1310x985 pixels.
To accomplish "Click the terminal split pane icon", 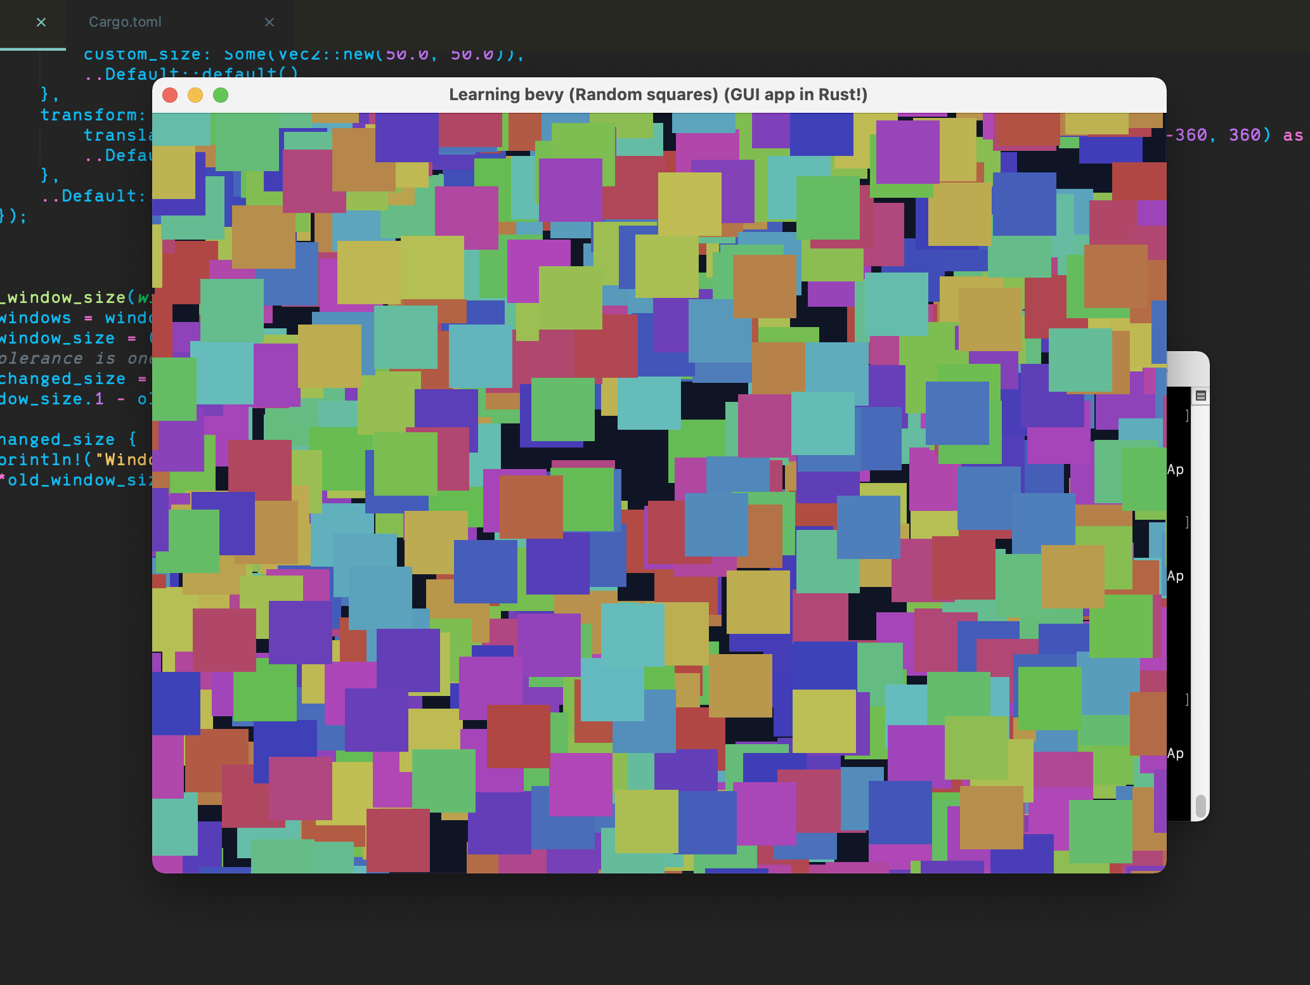I will [x=1200, y=396].
